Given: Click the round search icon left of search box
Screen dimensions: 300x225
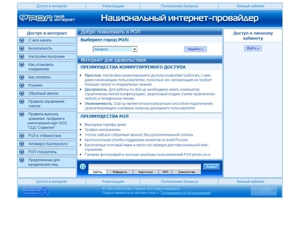Looking at the screenshot, I should (x=83, y=166).
